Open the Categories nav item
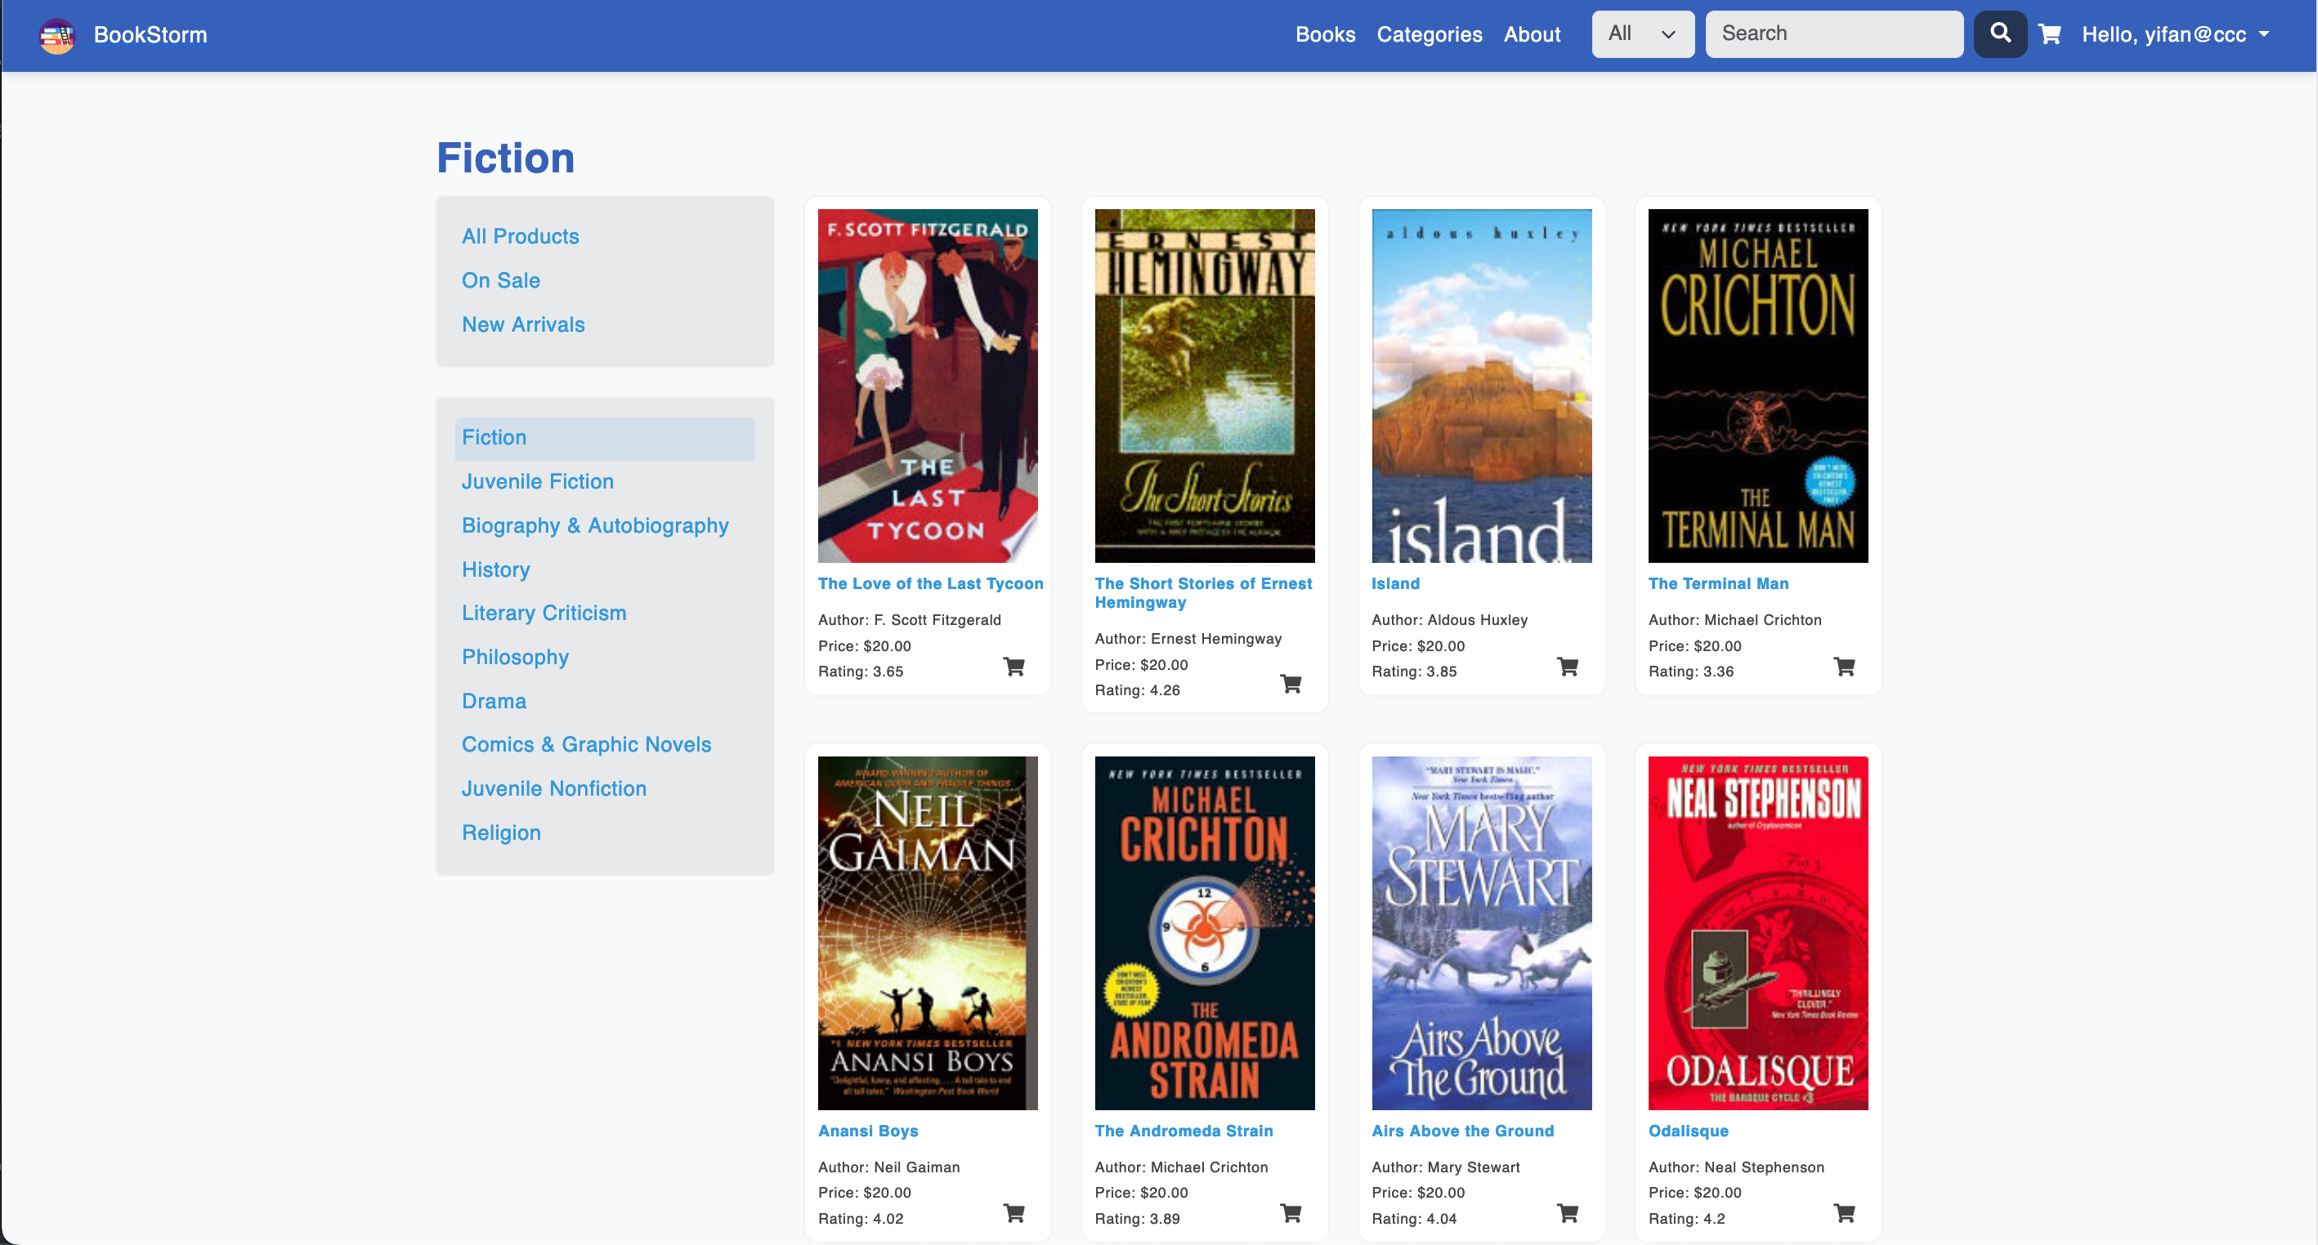This screenshot has width=2318, height=1245. pyautogui.click(x=1429, y=34)
